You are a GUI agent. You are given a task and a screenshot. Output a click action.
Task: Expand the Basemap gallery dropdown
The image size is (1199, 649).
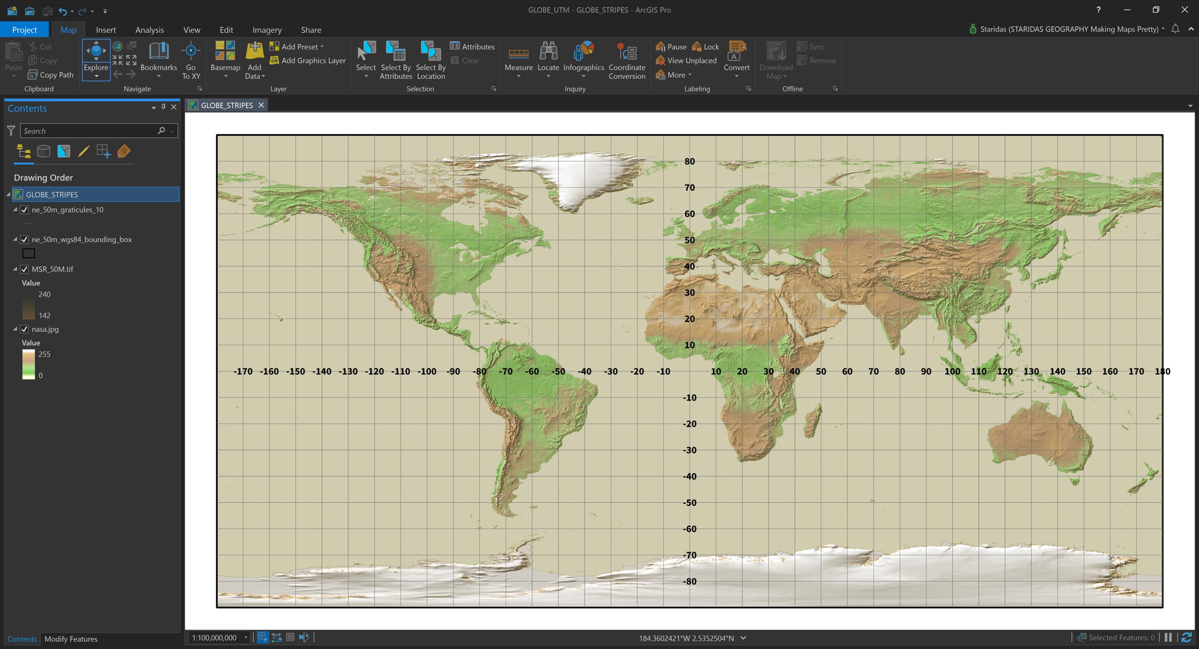[225, 76]
